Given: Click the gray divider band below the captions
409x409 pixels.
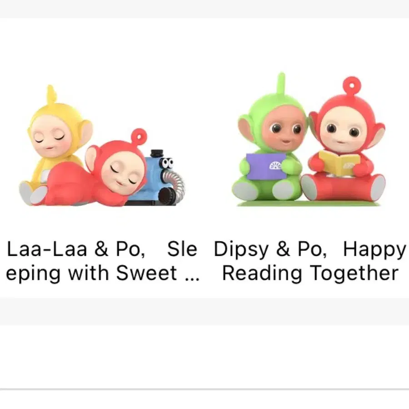Looking at the screenshot, I should (204, 312).
